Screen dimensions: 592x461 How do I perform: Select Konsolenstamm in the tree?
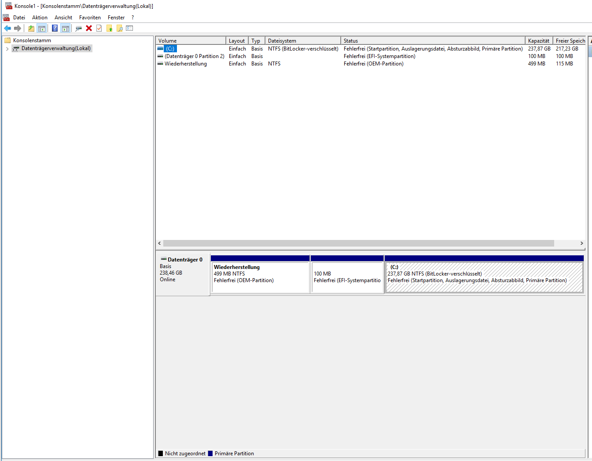pos(32,40)
